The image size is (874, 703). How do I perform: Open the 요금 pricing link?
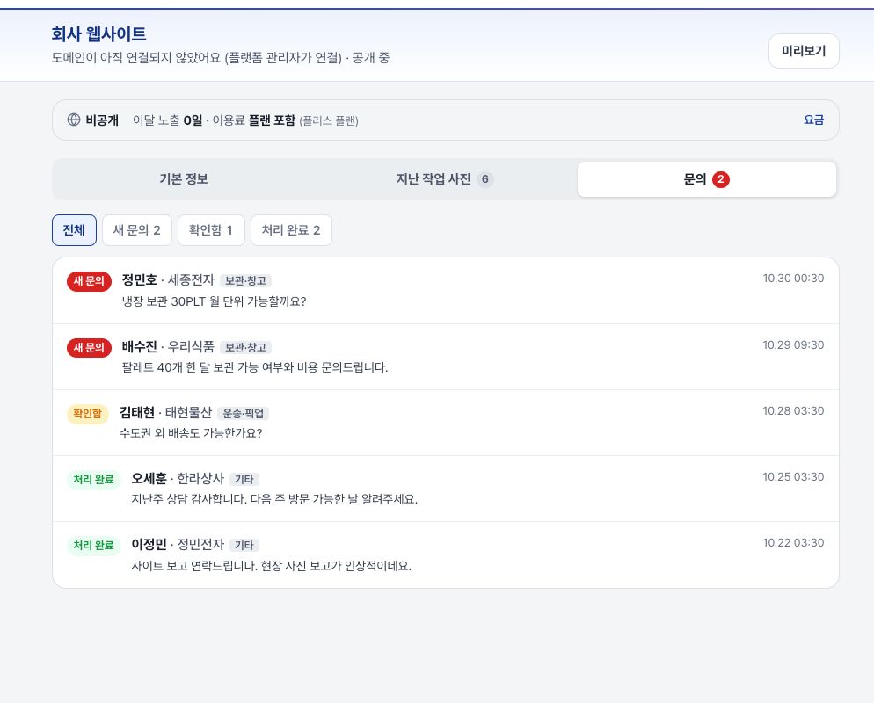pos(813,120)
